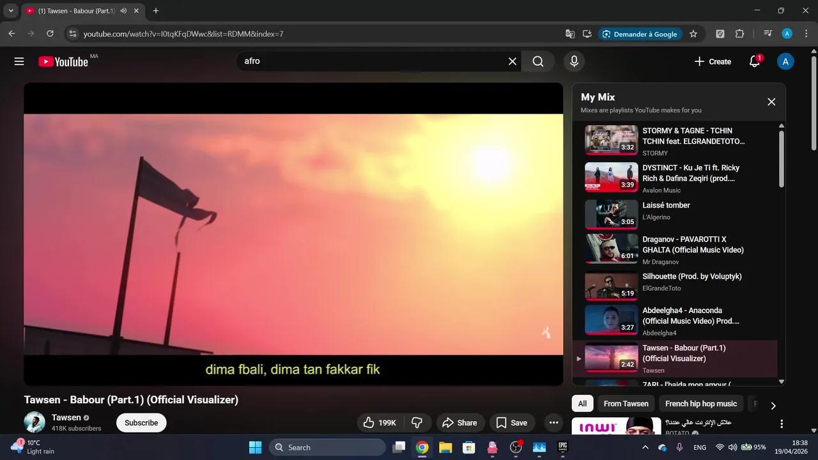Save the video to a playlist
Viewport: 818px width, 460px height.
click(512, 423)
